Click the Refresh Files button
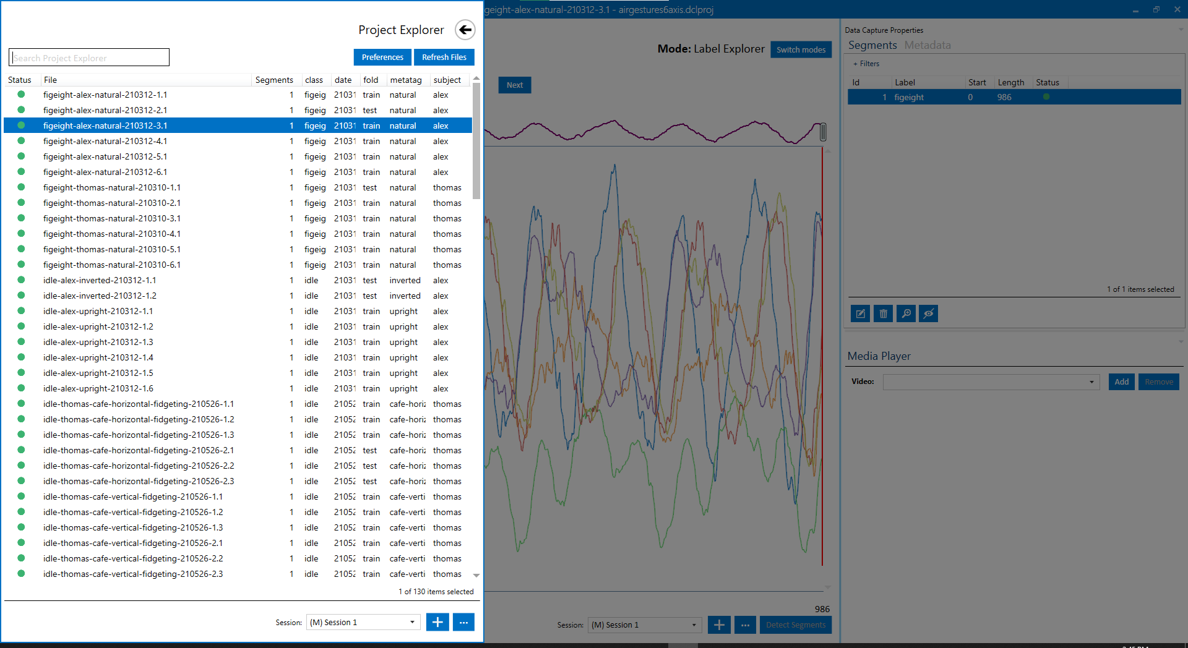 click(x=444, y=57)
